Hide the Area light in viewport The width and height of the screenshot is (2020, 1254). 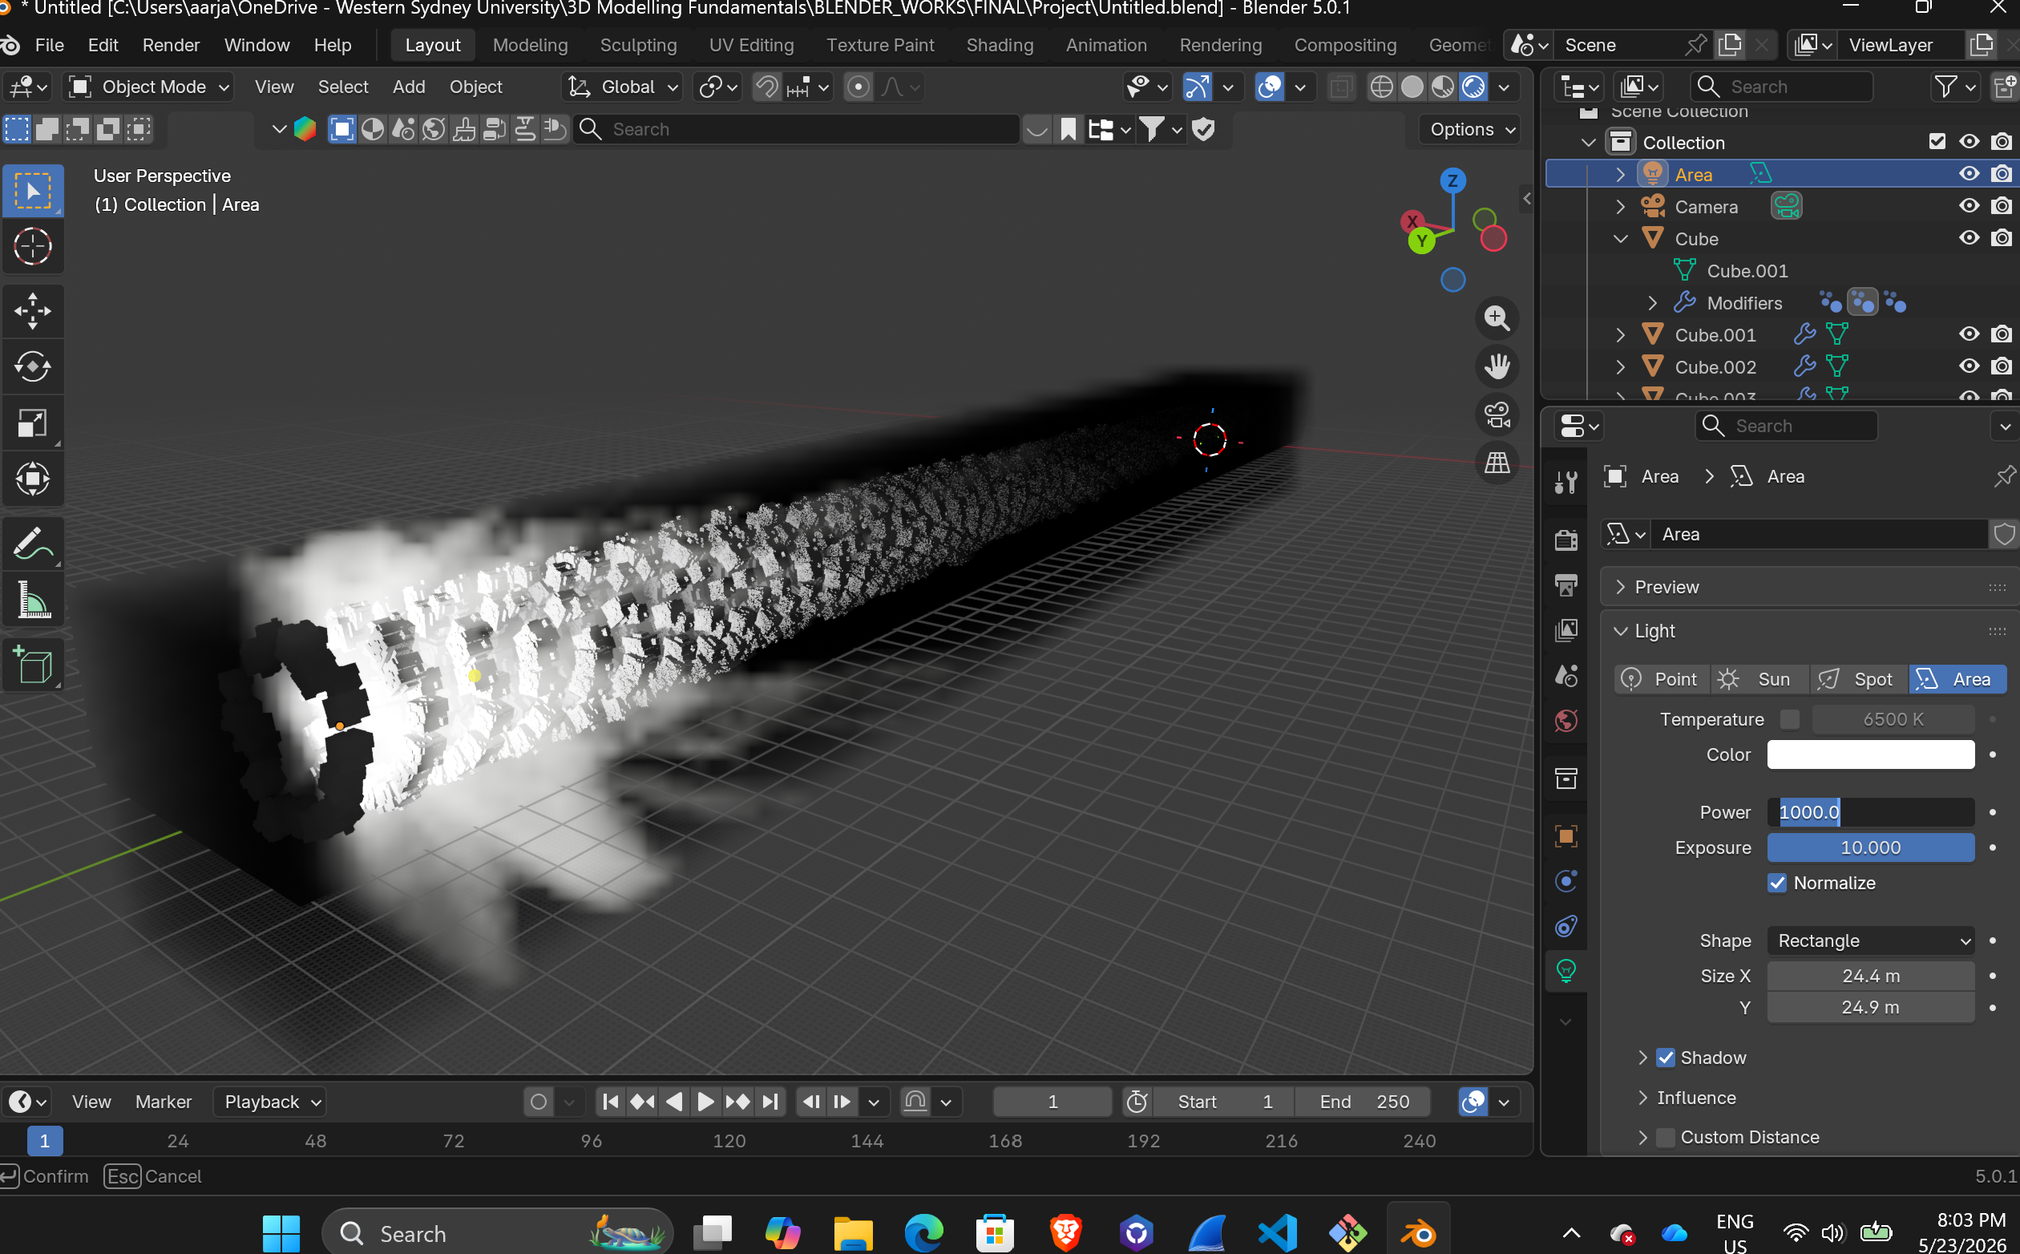click(x=1969, y=174)
